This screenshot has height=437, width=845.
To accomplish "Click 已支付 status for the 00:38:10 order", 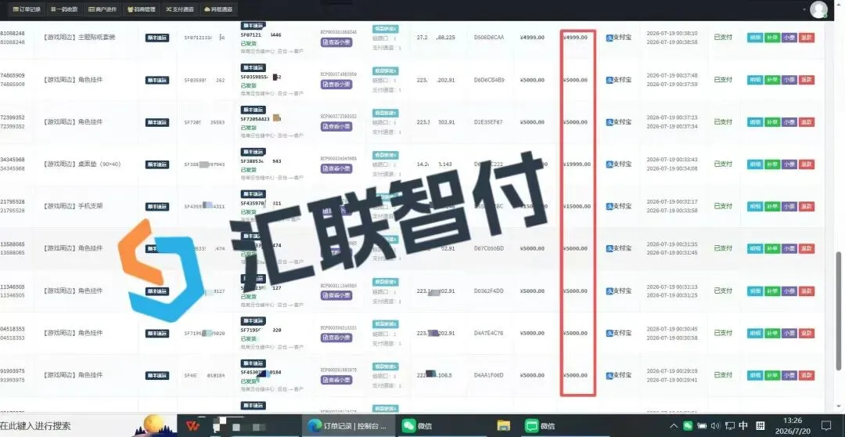I will (x=723, y=38).
